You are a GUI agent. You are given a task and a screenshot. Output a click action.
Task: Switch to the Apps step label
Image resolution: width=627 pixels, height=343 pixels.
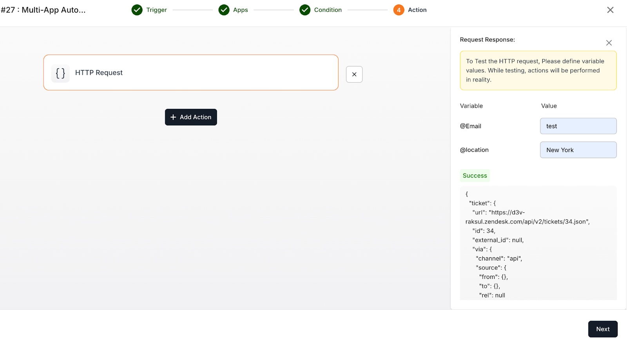coord(240,10)
